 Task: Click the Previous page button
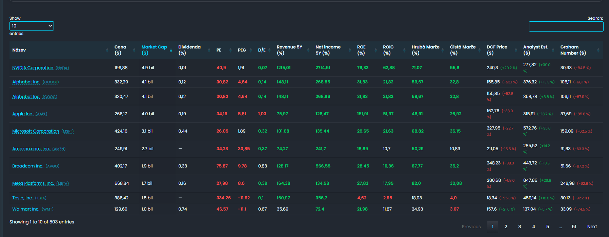[471, 226]
